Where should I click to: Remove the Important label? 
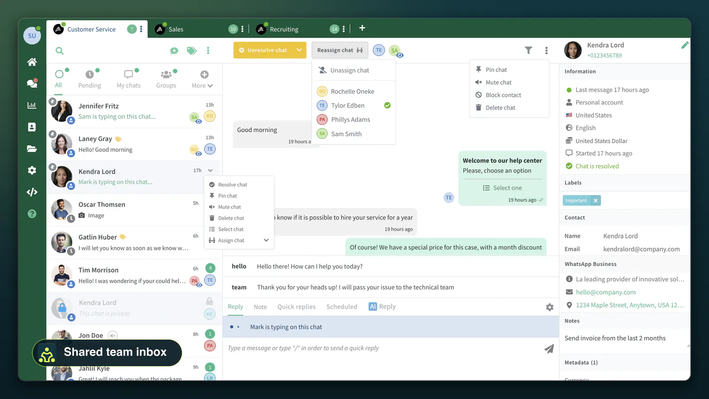coord(596,200)
